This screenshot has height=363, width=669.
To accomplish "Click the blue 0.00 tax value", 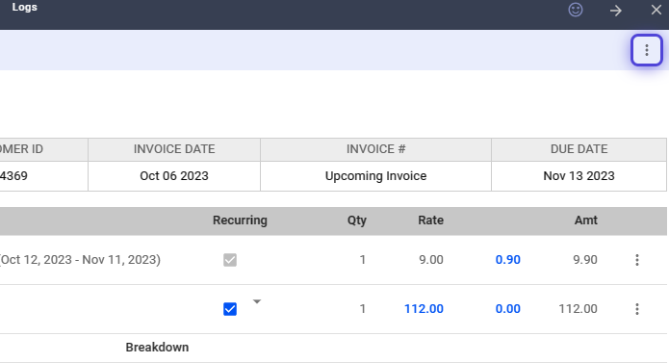I will pyautogui.click(x=507, y=309).
